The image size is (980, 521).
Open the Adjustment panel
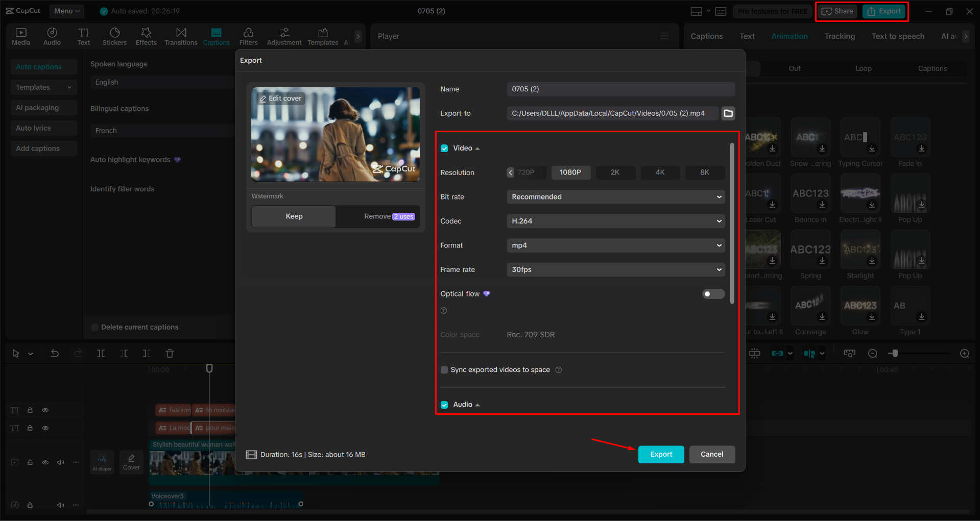(x=284, y=36)
